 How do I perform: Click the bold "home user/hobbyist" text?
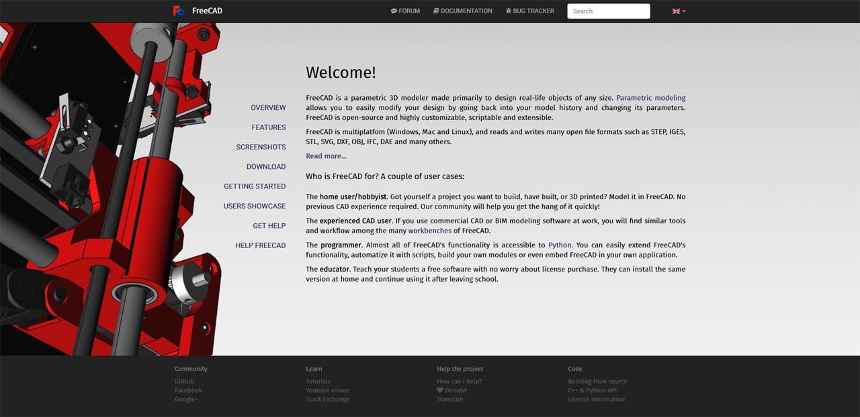click(x=353, y=197)
